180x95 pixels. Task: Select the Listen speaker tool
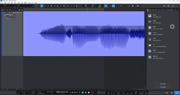pos(64,6)
